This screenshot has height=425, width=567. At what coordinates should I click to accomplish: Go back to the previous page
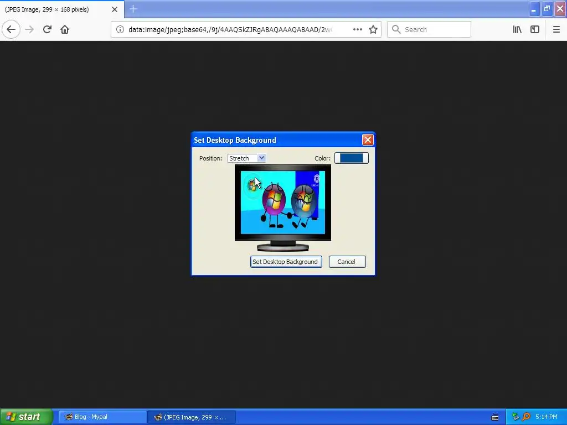tap(11, 29)
